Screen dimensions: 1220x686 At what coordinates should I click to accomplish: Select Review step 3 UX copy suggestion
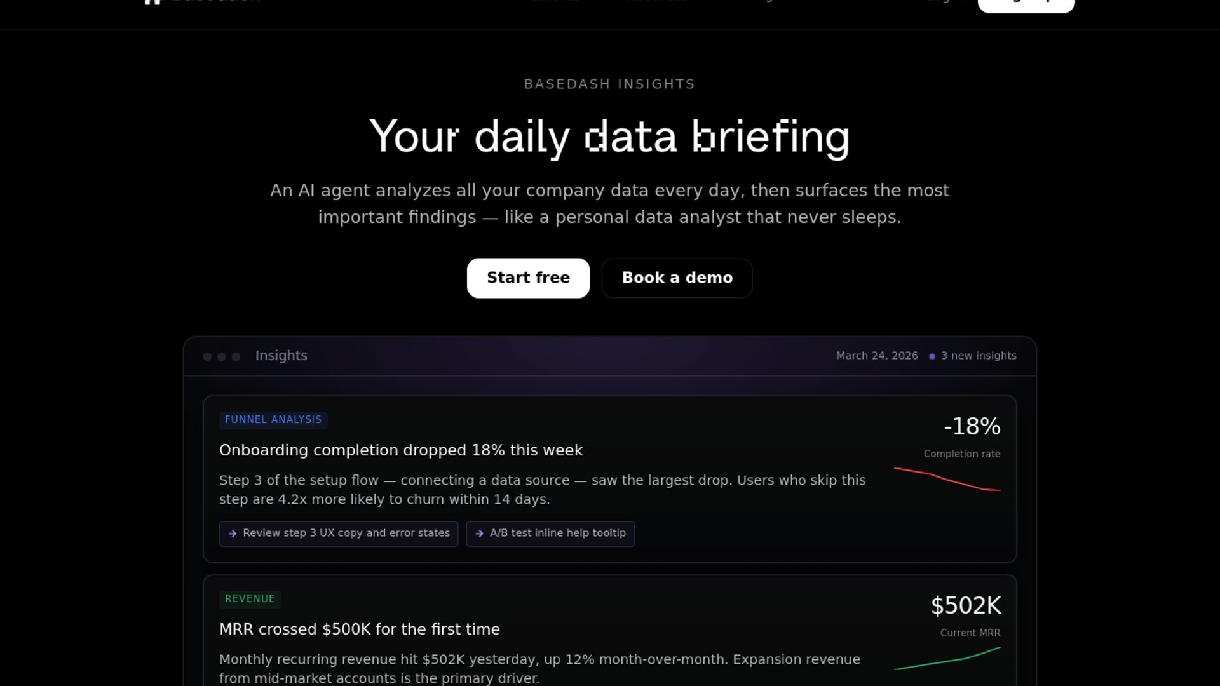[346, 534]
